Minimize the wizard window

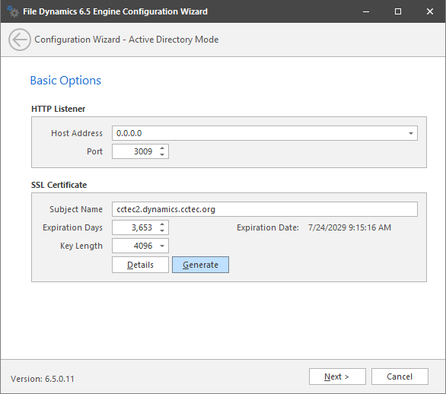pos(366,11)
